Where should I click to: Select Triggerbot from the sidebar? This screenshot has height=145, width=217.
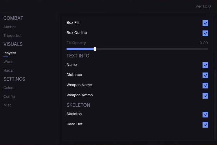pyautogui.click(x=12, y=35)
